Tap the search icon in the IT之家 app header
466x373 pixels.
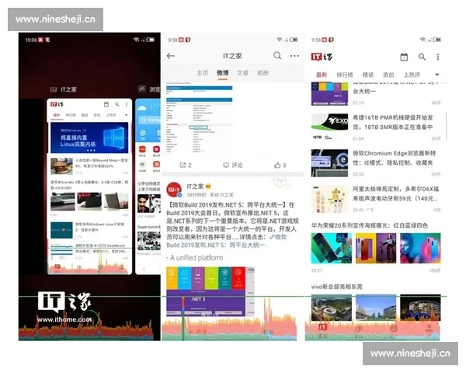tap(422, 57)
